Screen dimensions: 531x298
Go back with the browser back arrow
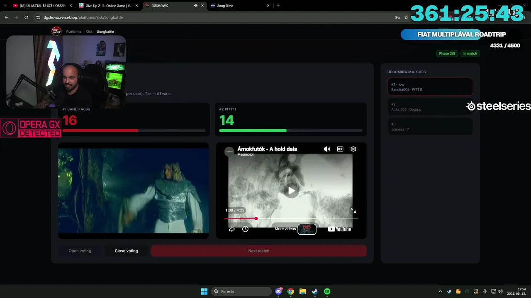pyautogui.click(x=6, y=17)
